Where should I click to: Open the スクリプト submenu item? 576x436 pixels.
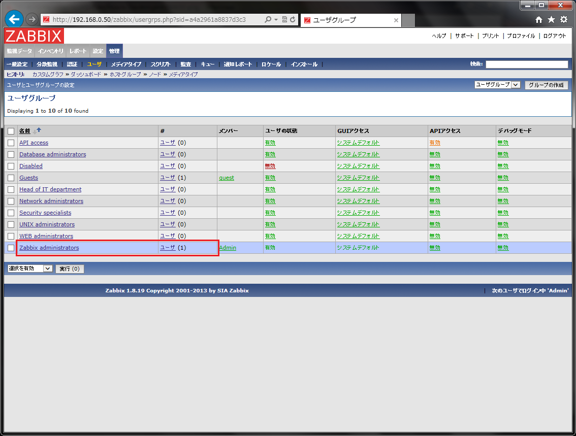(161, 64)
